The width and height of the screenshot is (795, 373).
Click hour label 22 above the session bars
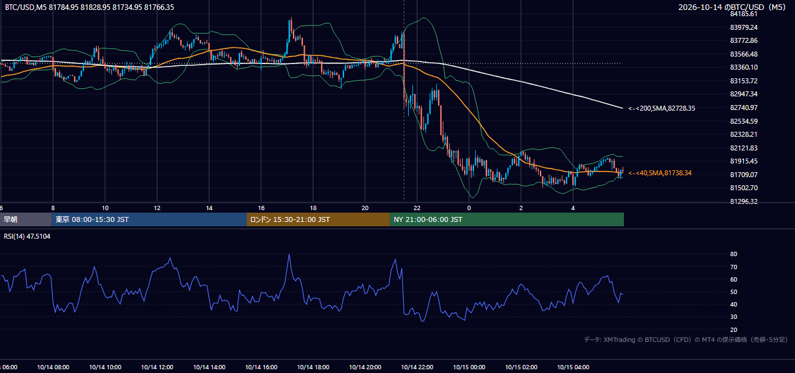(x=417, y=208)
